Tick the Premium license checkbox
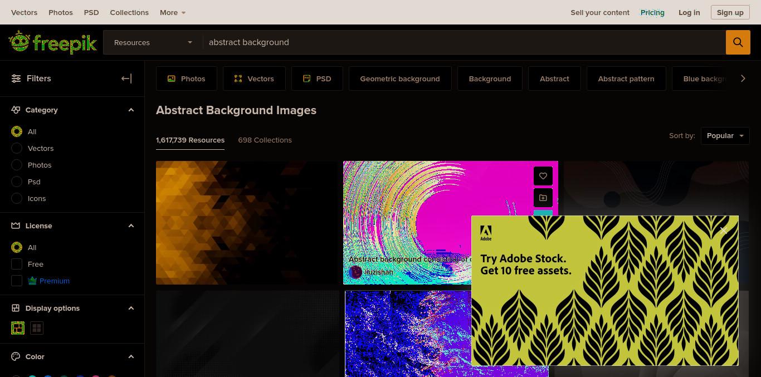The image size is (761, 377). 17,281
